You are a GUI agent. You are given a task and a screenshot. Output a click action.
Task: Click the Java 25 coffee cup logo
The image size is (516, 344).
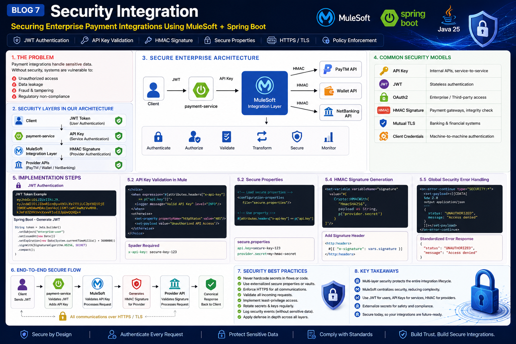pos(449,15)
